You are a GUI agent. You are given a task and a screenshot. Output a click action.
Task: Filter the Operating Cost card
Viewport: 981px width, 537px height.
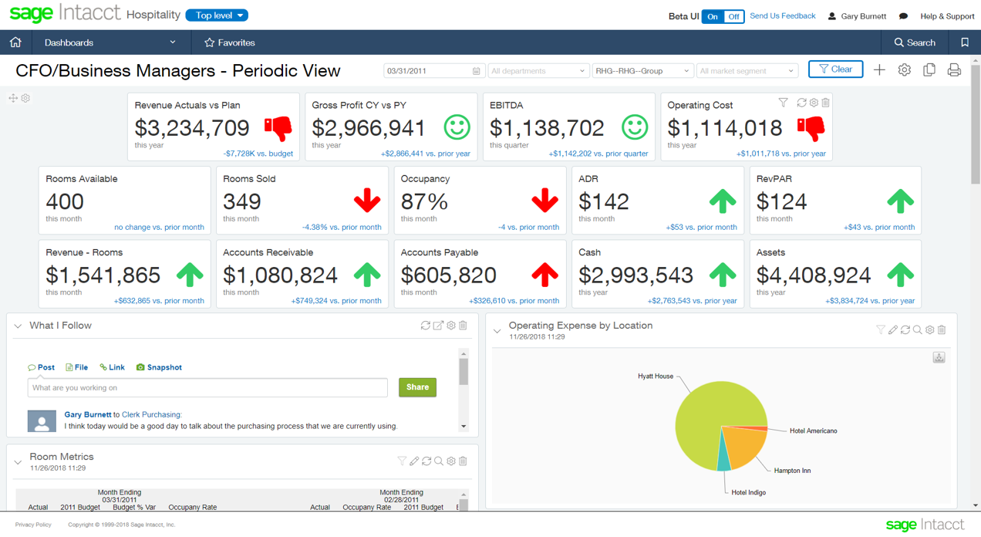point(784,103)
